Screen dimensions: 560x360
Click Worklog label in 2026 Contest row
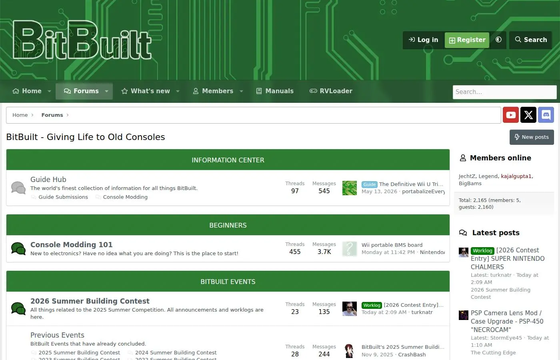tap(372, 305)
